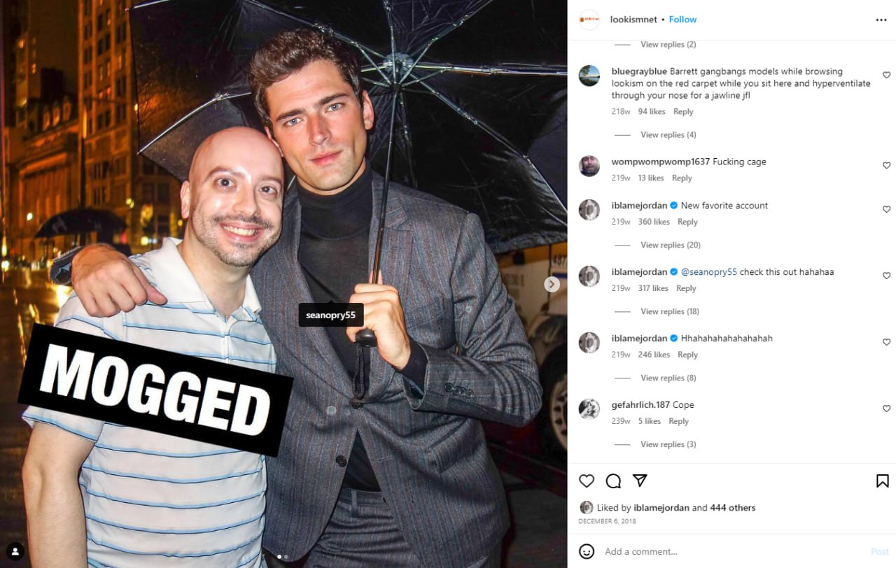Open comments via the speech bubble icon
The width and height of the screenshot is (896, 568).
pyautogui.click(x=613, y=481)
